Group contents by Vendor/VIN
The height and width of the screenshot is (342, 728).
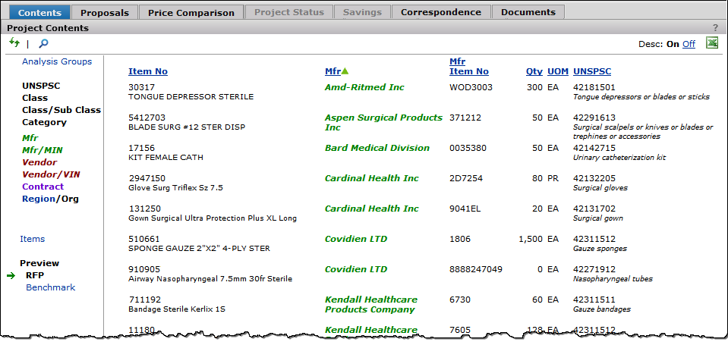coord(51,174)
